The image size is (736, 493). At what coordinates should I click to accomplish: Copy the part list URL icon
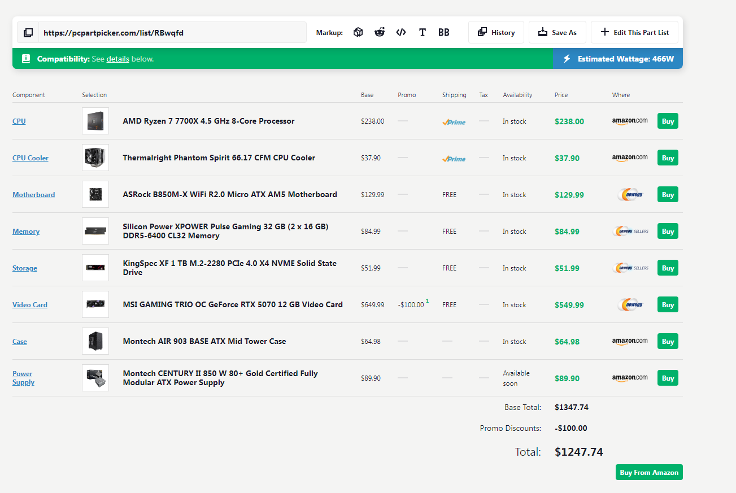(x=28, y=33)
